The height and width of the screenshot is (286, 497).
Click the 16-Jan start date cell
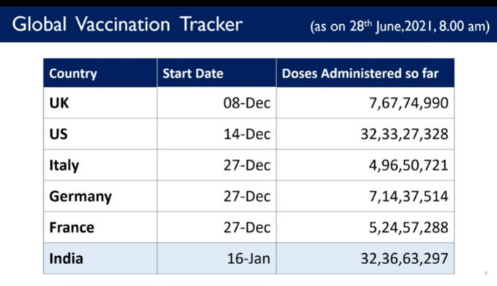coord(217,258)
